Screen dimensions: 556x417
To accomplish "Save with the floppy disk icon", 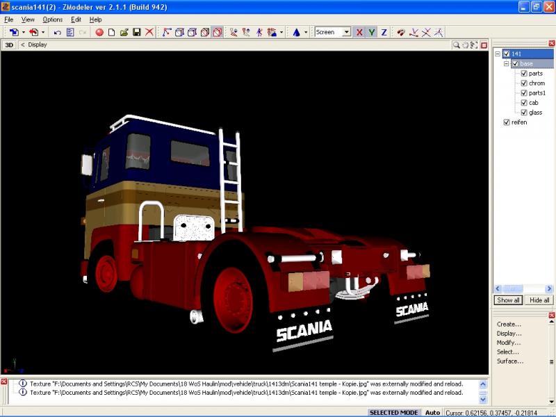I will click(136, 33).
